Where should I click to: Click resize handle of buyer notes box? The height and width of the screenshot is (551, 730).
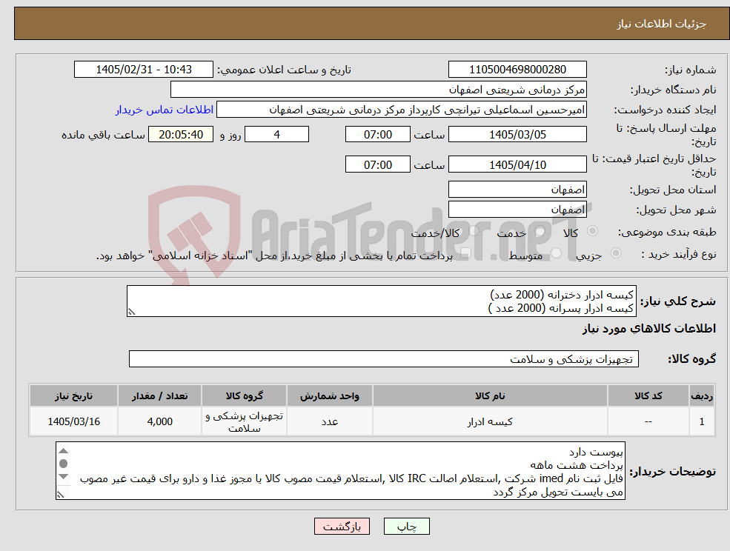60,495
